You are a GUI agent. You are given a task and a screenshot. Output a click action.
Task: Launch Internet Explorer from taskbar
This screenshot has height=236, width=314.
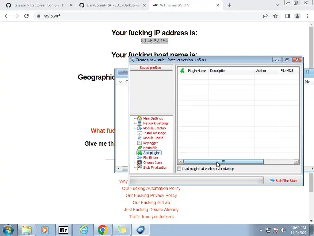pyautogui.click(x=83, y=230)
